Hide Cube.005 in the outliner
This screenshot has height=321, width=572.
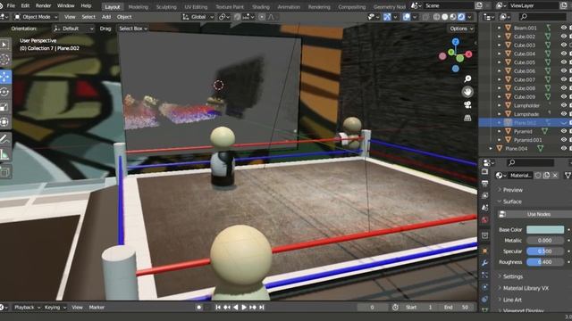[x=564, y=62]
